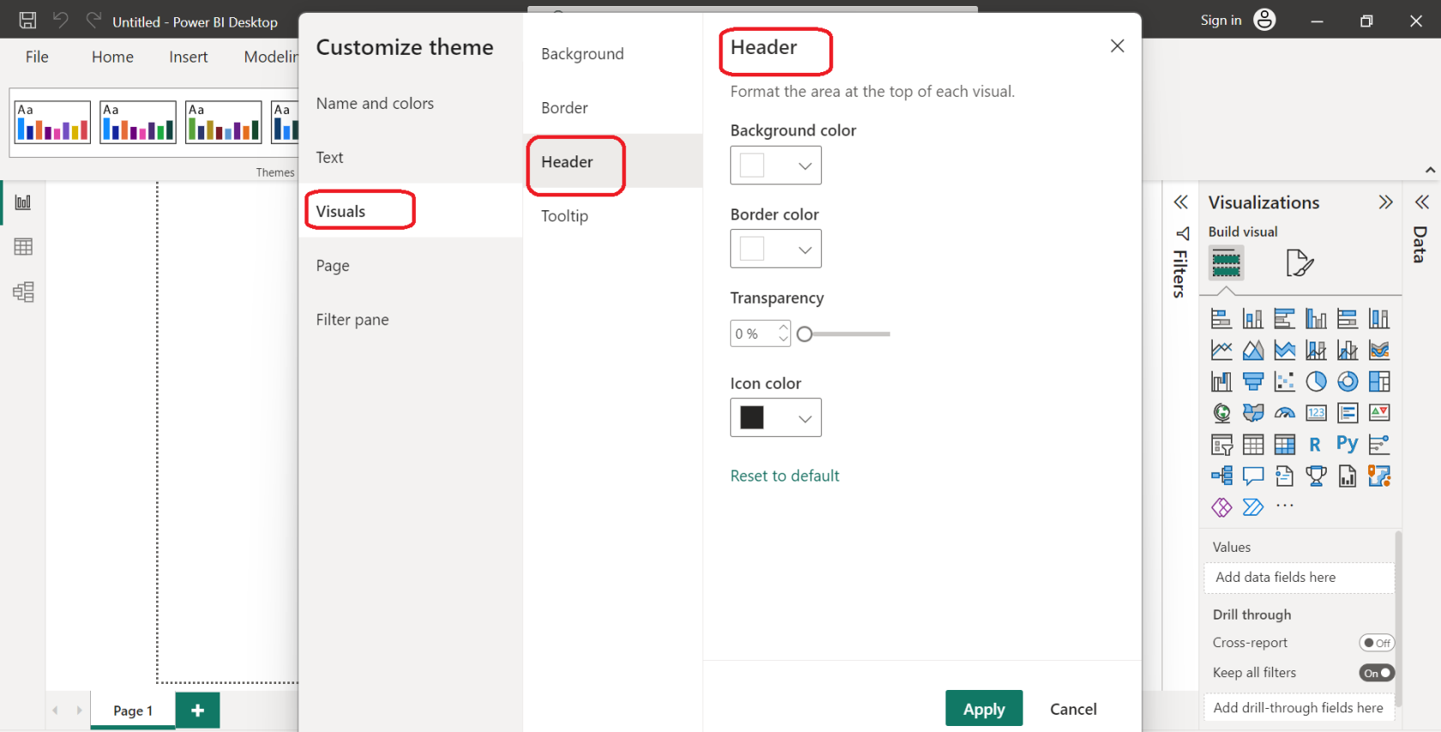1441x732 pixels.
Task: Open the Background color dropdown
Action: (775, 166)
